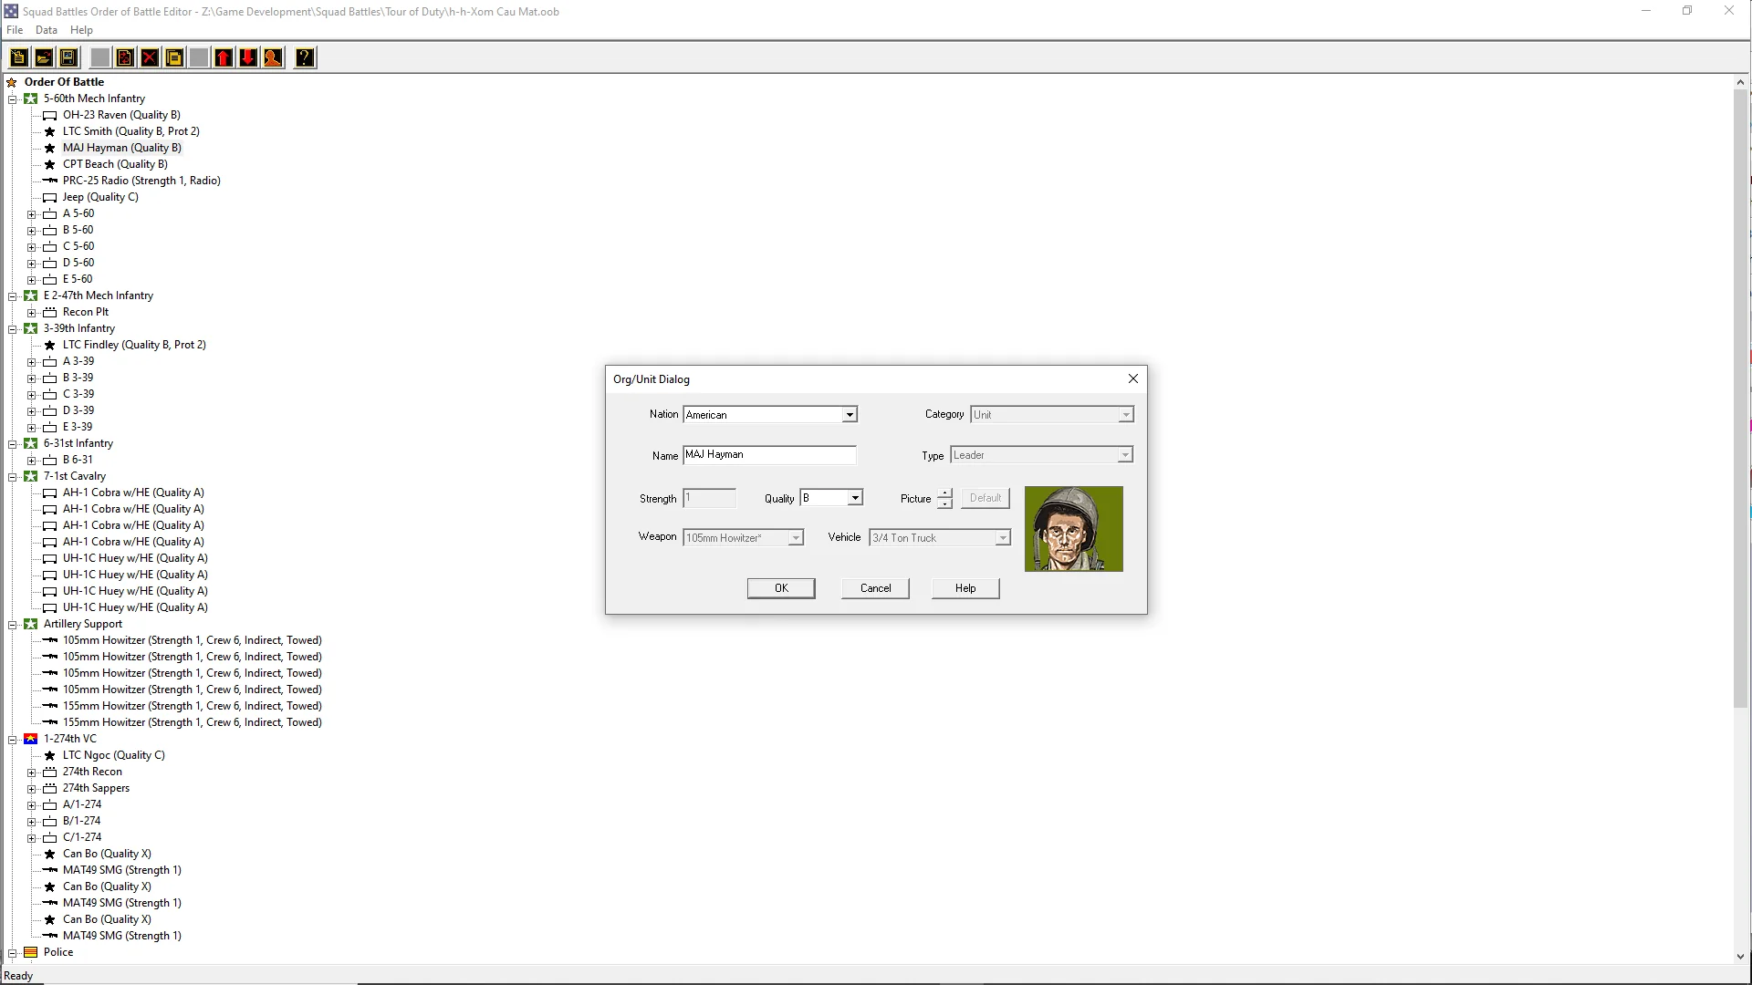Expand the A 5-60 tree node
The image size is (1752, 985).
32,214
